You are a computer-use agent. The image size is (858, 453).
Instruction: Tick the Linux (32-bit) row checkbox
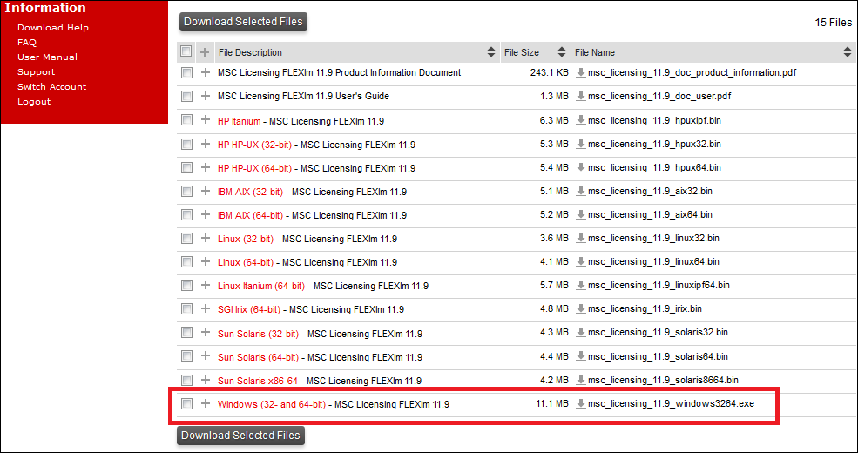point(186,238)
